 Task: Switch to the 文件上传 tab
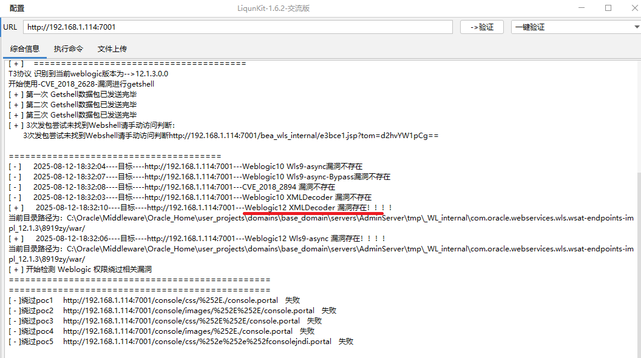pos(112,49)
